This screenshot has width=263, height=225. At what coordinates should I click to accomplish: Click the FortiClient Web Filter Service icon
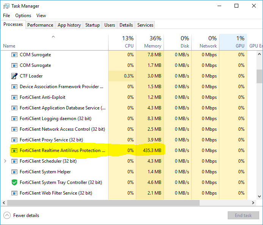[x=14, y=193]
